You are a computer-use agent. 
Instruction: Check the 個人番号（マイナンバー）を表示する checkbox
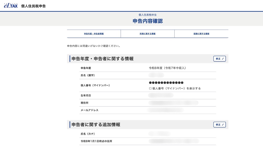click(151, 88)
